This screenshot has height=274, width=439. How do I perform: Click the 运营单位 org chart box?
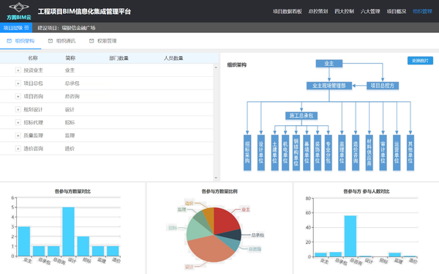click(397, 152)
